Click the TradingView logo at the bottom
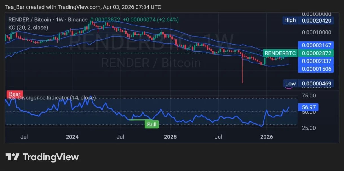Image resolution: width=344 pixels, height=171 pixels. [42, 157]
